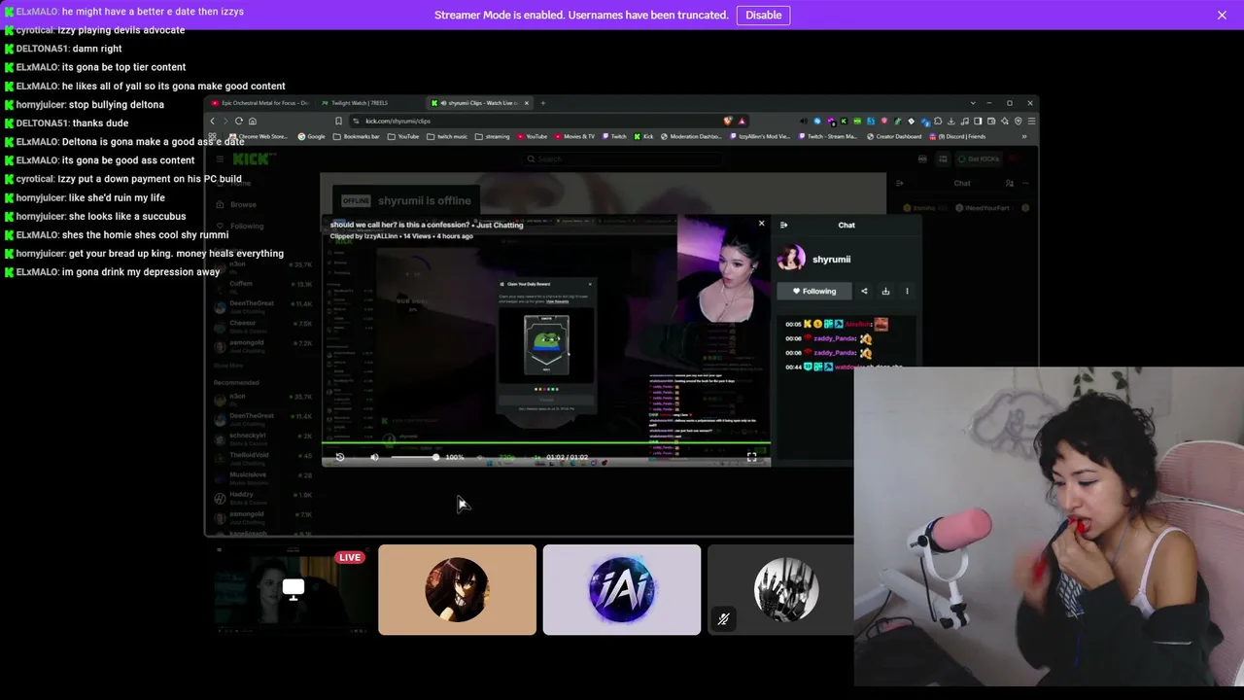Screen dimensions: 1244x700
Task: Open the Discord Friends bookmark
Action: (x=956, y=136)
